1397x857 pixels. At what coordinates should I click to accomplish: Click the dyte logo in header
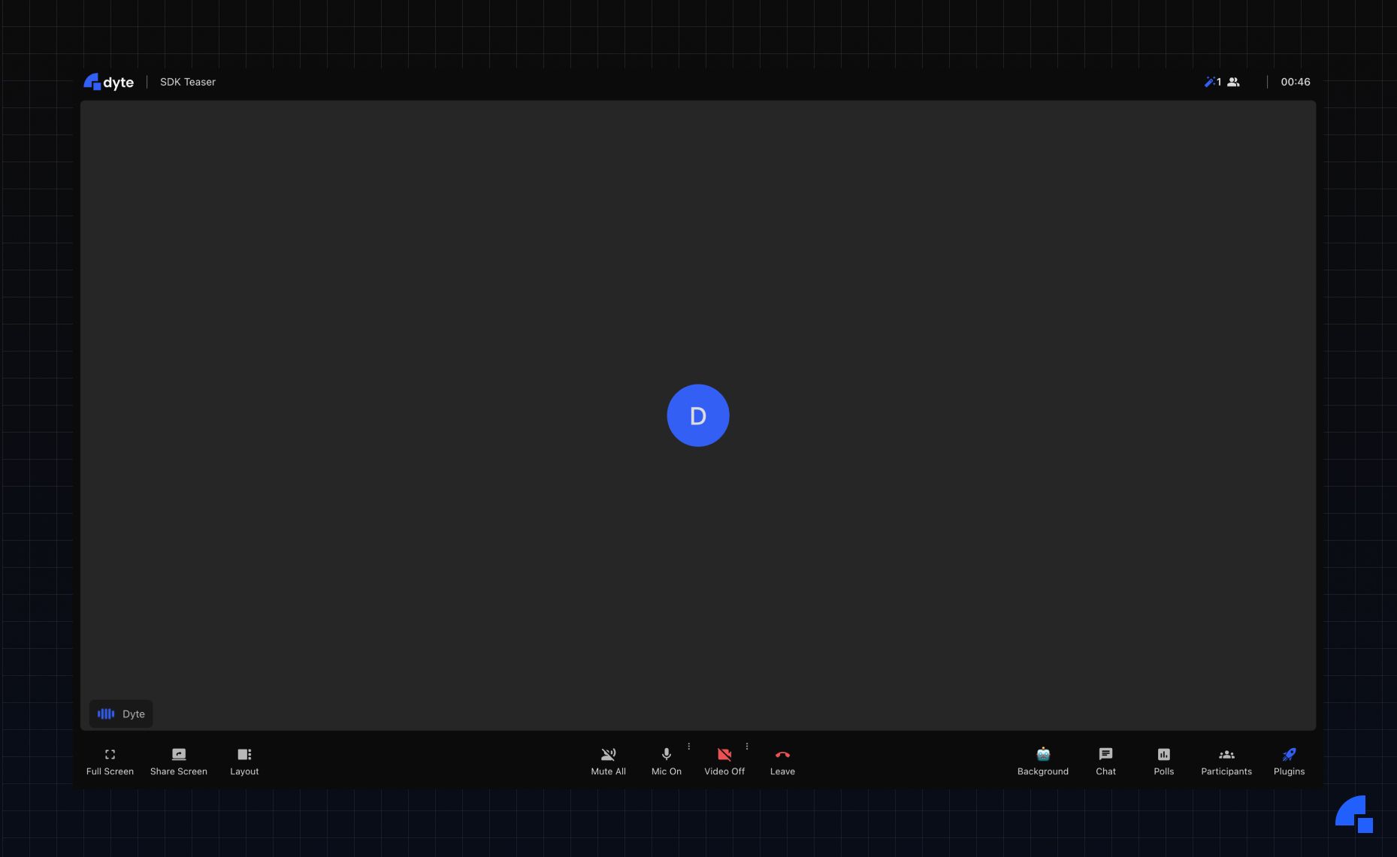click(x=109, y=82)
